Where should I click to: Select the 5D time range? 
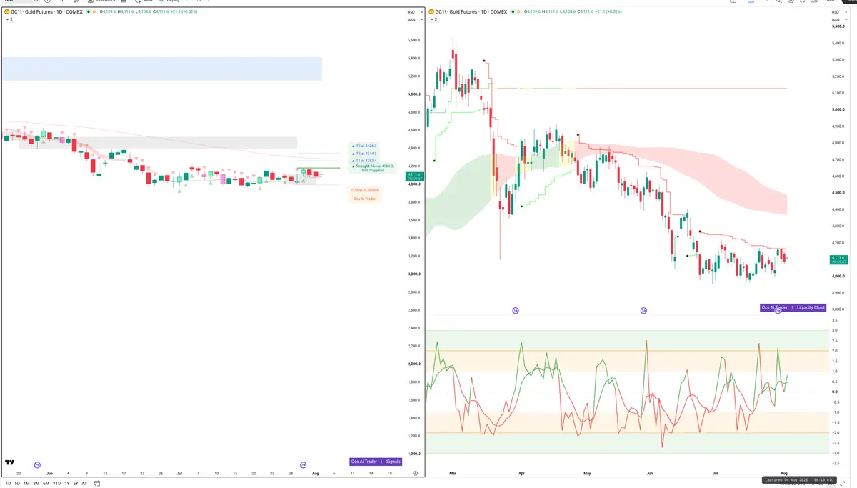(x=17, y=484)
